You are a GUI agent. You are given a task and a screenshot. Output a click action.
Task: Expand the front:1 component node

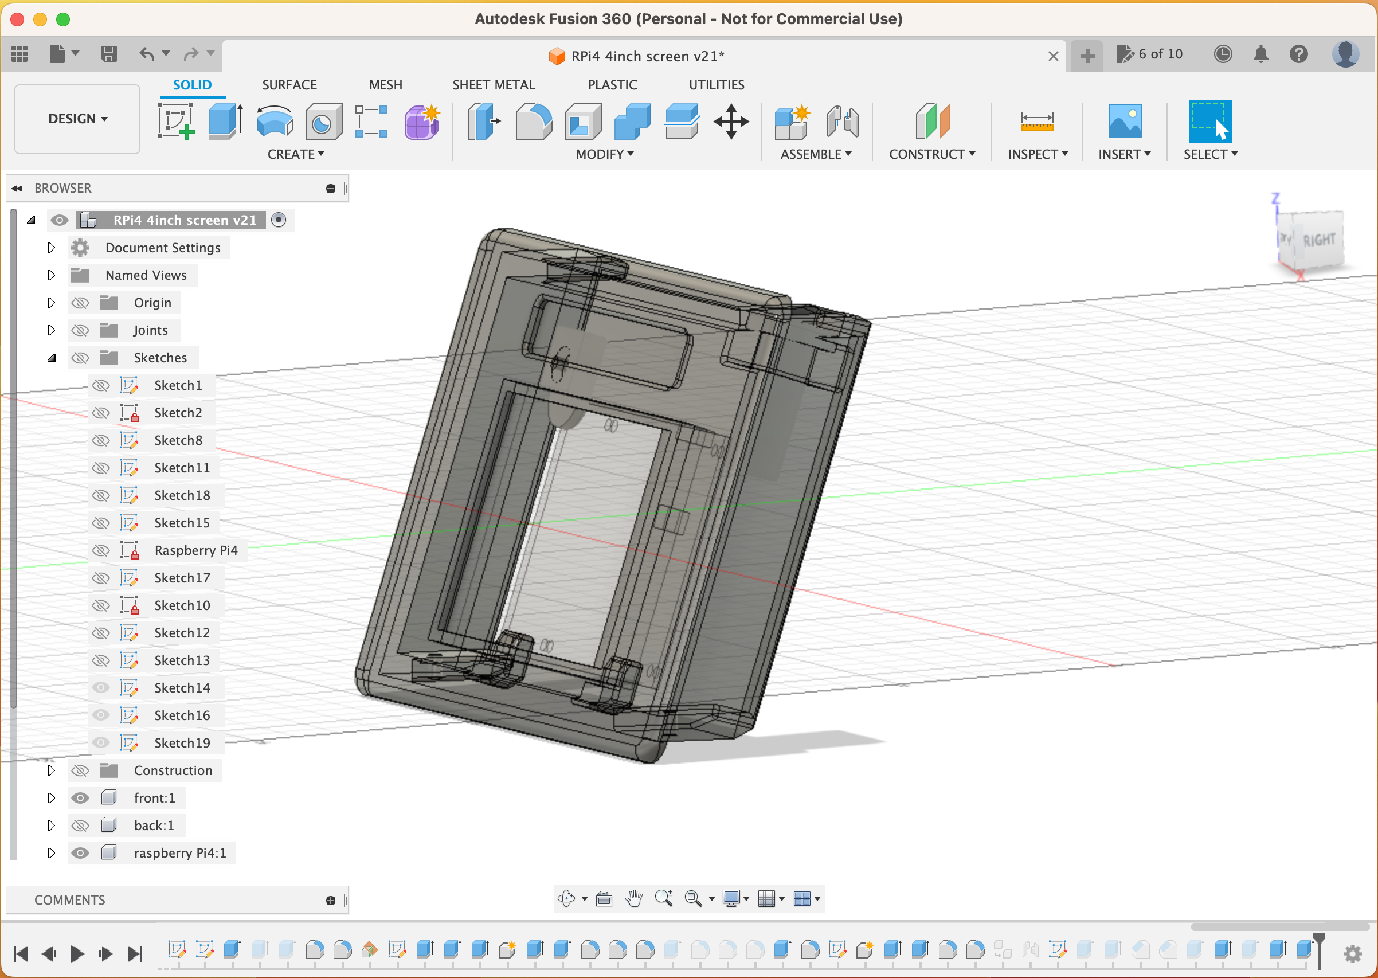(51, 797)
